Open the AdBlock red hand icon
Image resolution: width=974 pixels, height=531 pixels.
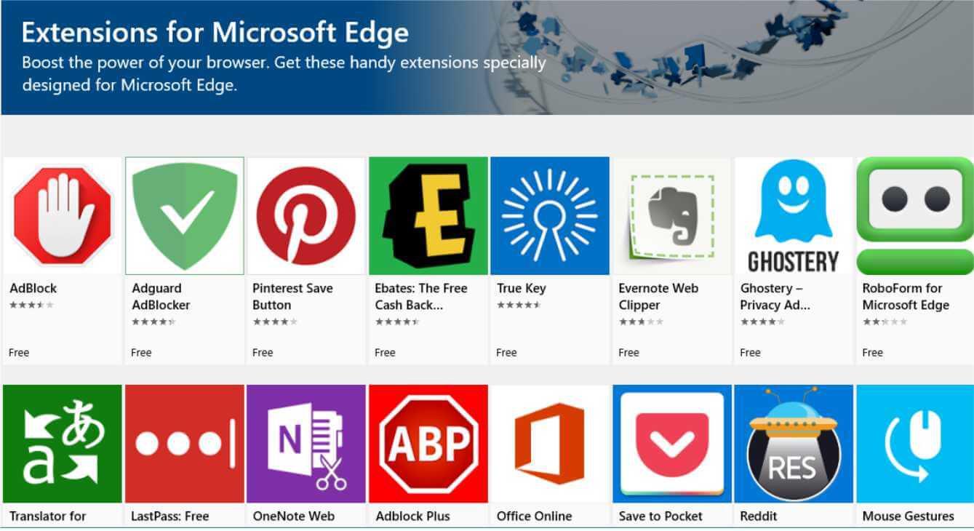coord(63,216)
